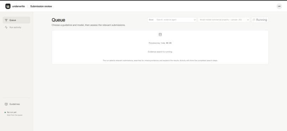
Task: Click the Queue page heading
Action: tap(58, 20)
